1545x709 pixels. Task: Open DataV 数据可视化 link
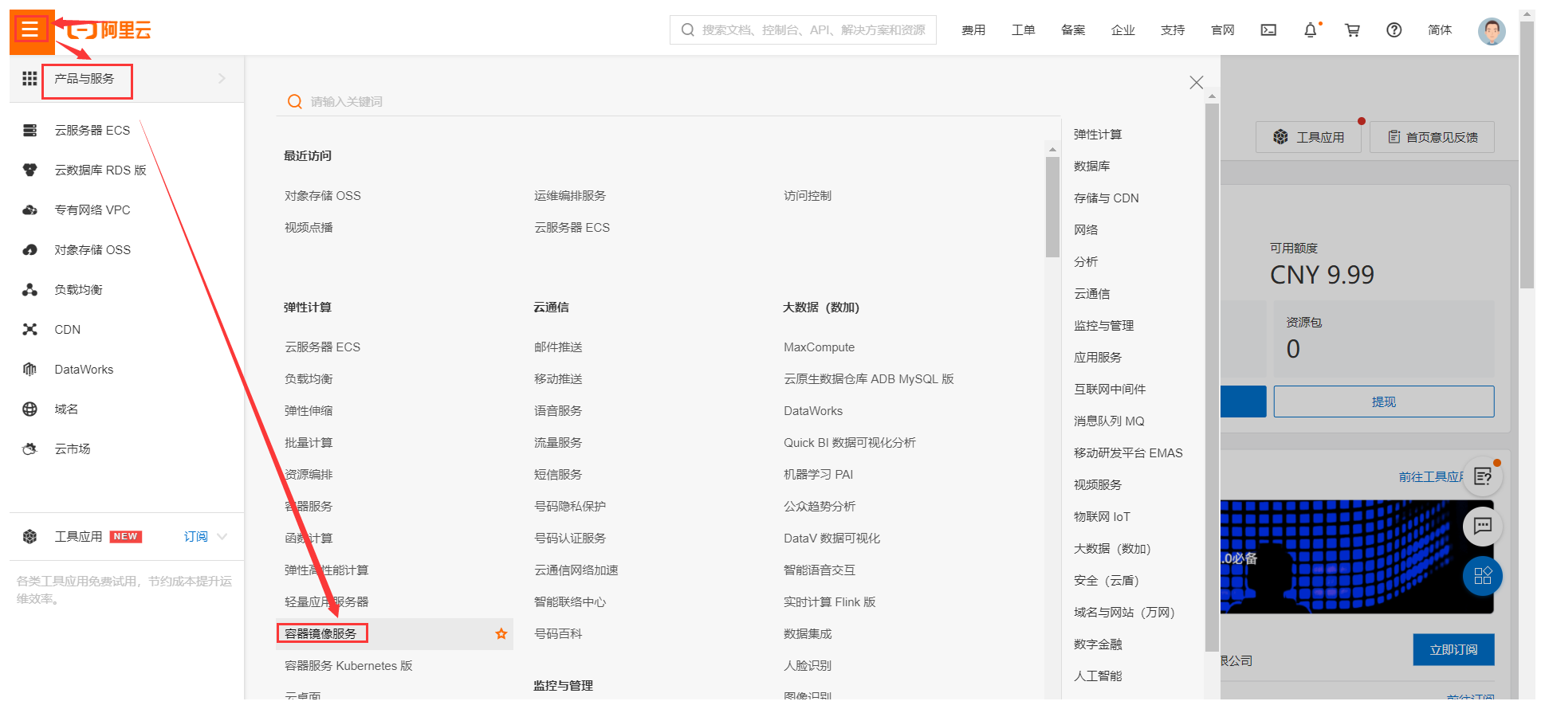(x=832, y=538)
